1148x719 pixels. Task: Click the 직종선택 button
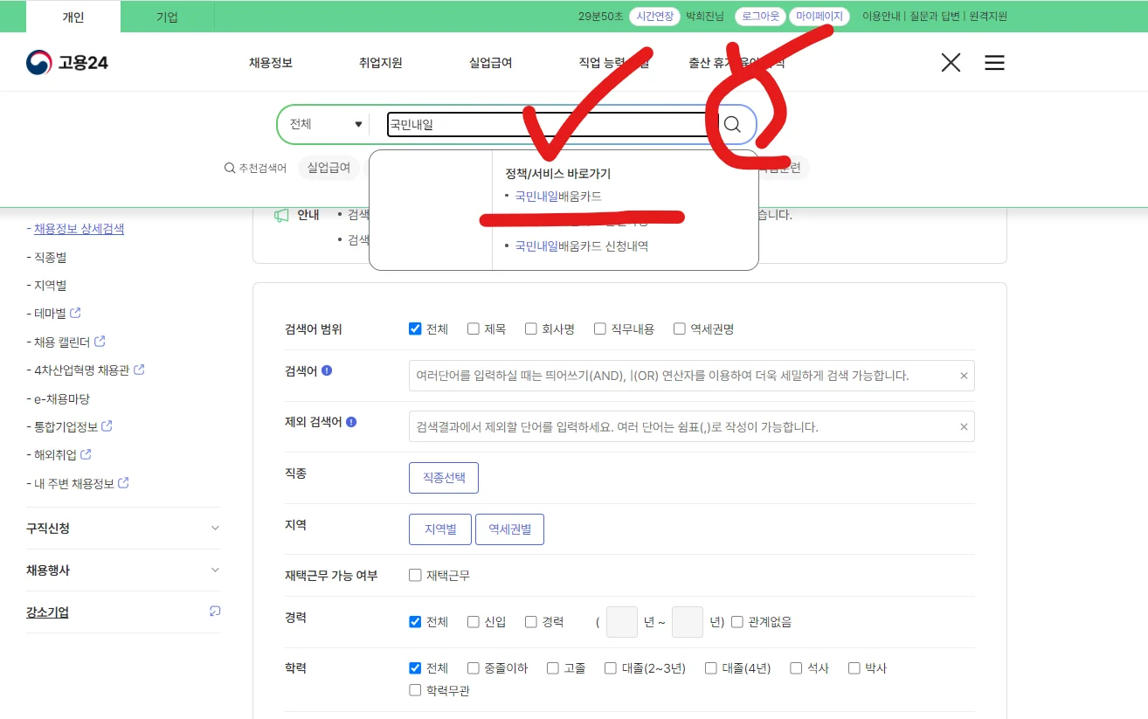click(444, 478)
